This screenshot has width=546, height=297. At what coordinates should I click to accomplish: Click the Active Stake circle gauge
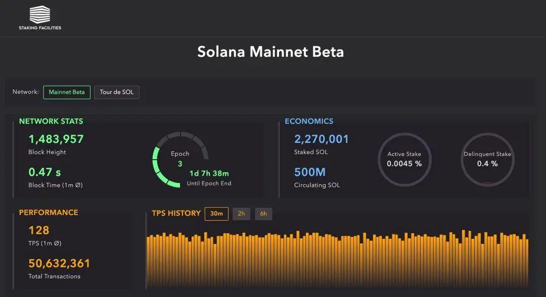(404, 160)
